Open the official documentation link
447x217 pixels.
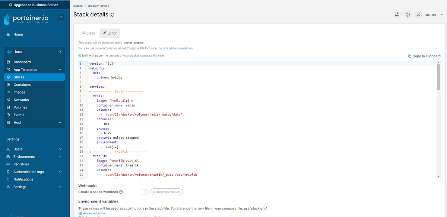[177, 48]
